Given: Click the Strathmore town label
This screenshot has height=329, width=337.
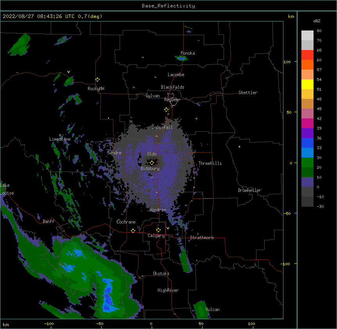Looking at the screenshot, I should coord(202,238).
